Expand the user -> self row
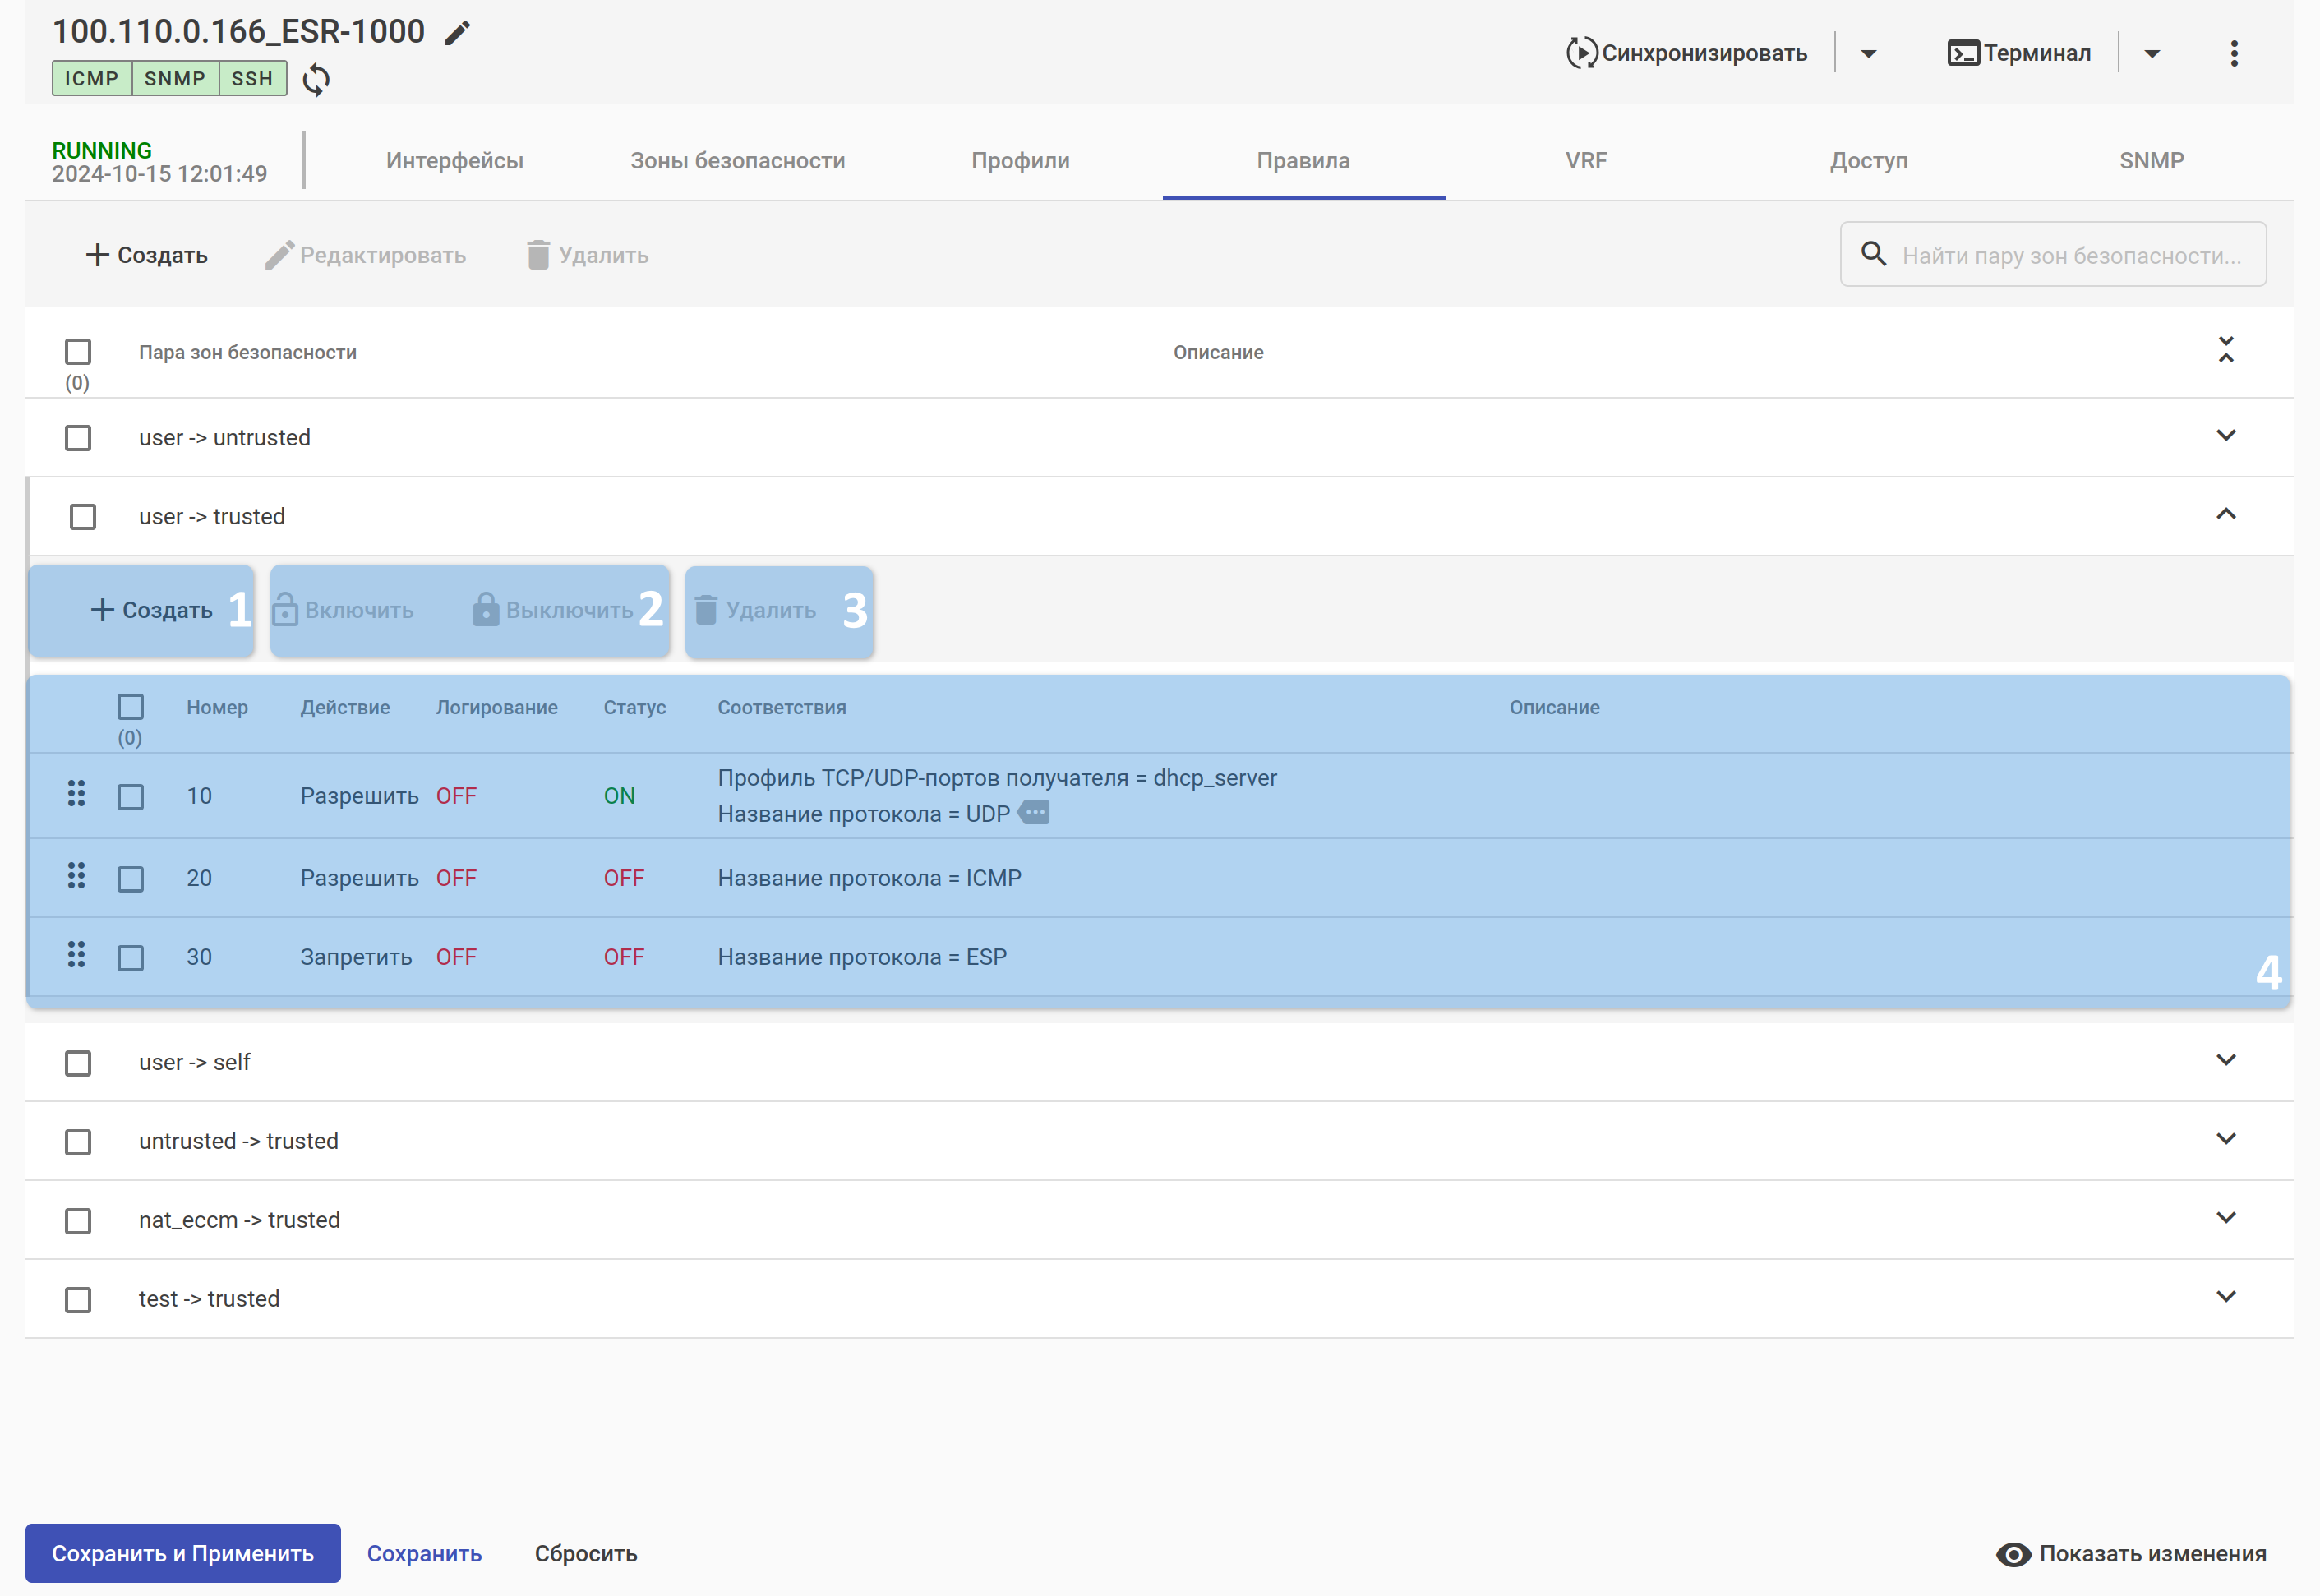 pos(2225,1060)
